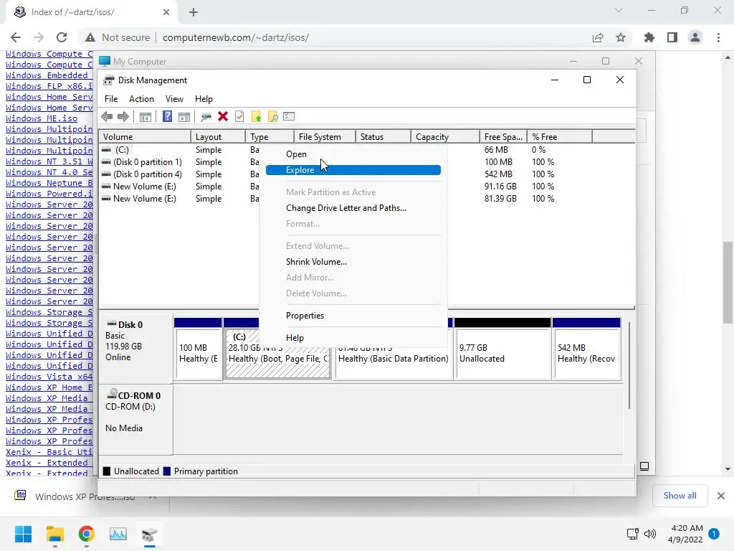734x551 pixels.
Task: Open the Windows ME.iso link
Action: [42, 118]
